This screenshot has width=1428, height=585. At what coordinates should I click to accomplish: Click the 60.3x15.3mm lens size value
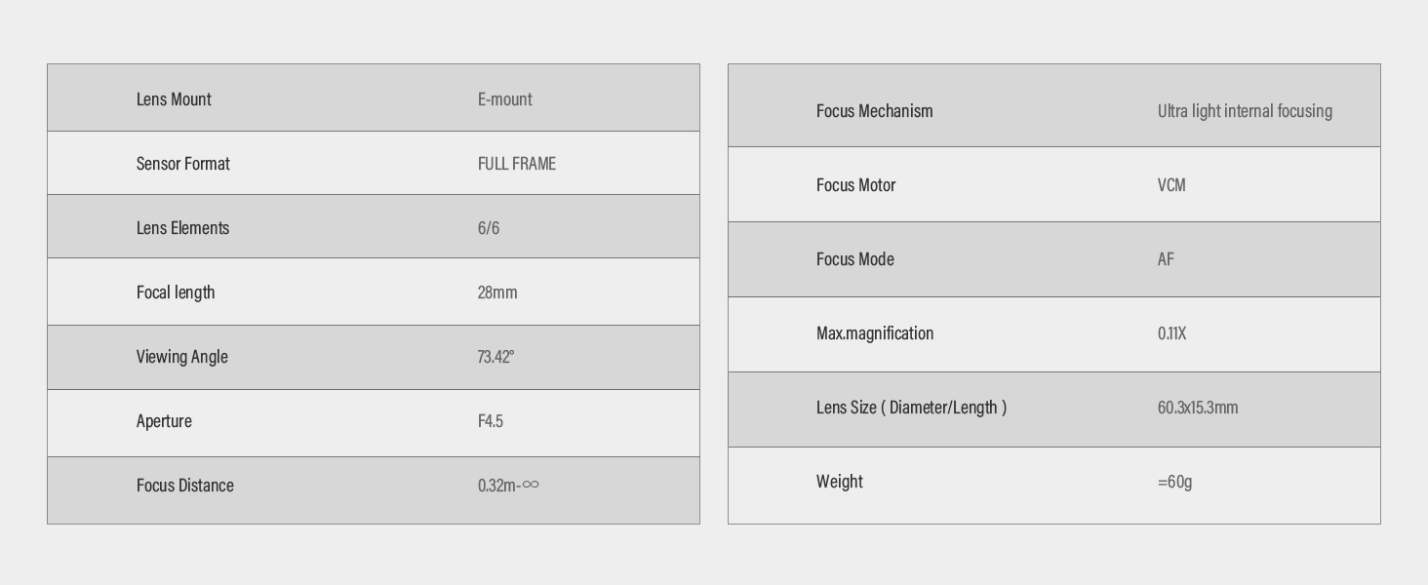pos(1197,408)
